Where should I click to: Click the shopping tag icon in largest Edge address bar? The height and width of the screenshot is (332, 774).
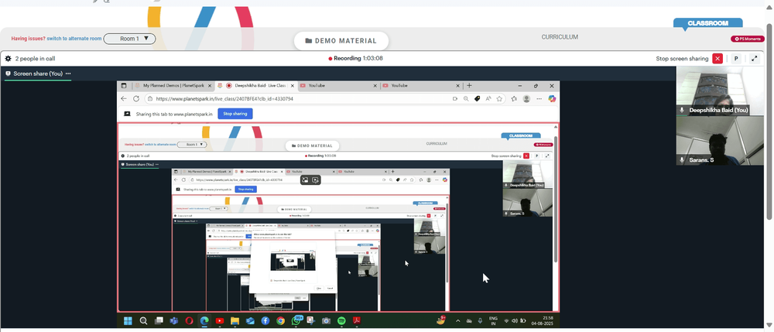[x=478, y=98]
